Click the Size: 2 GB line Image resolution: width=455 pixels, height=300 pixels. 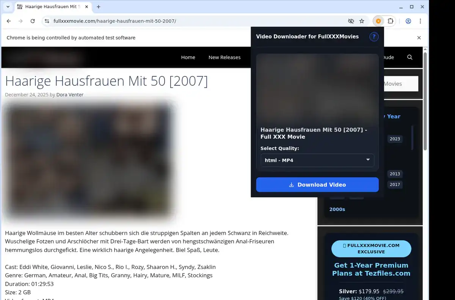(x=18, y=292)
